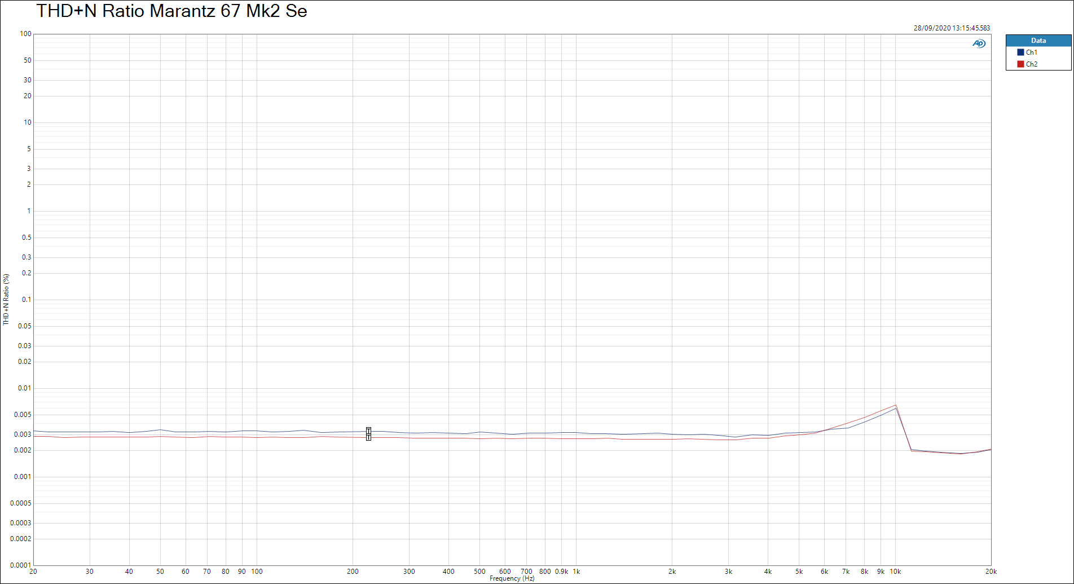Select the Ch2 label in the legend
Image resolution: width=1074 pixels, height=584 pixels.
point(1031,64)
